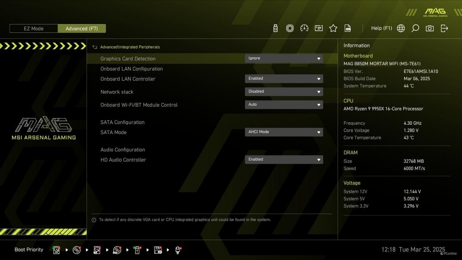Select the USB floppy boot device icon
The image size is (462, 260).
pyautogui.click(x=158, y=250)
